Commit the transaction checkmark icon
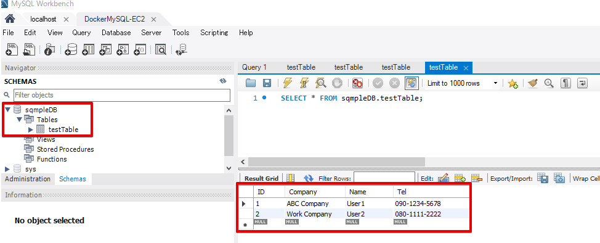The width and height of the screenshot is (600, 243). [x=378, y=83]
